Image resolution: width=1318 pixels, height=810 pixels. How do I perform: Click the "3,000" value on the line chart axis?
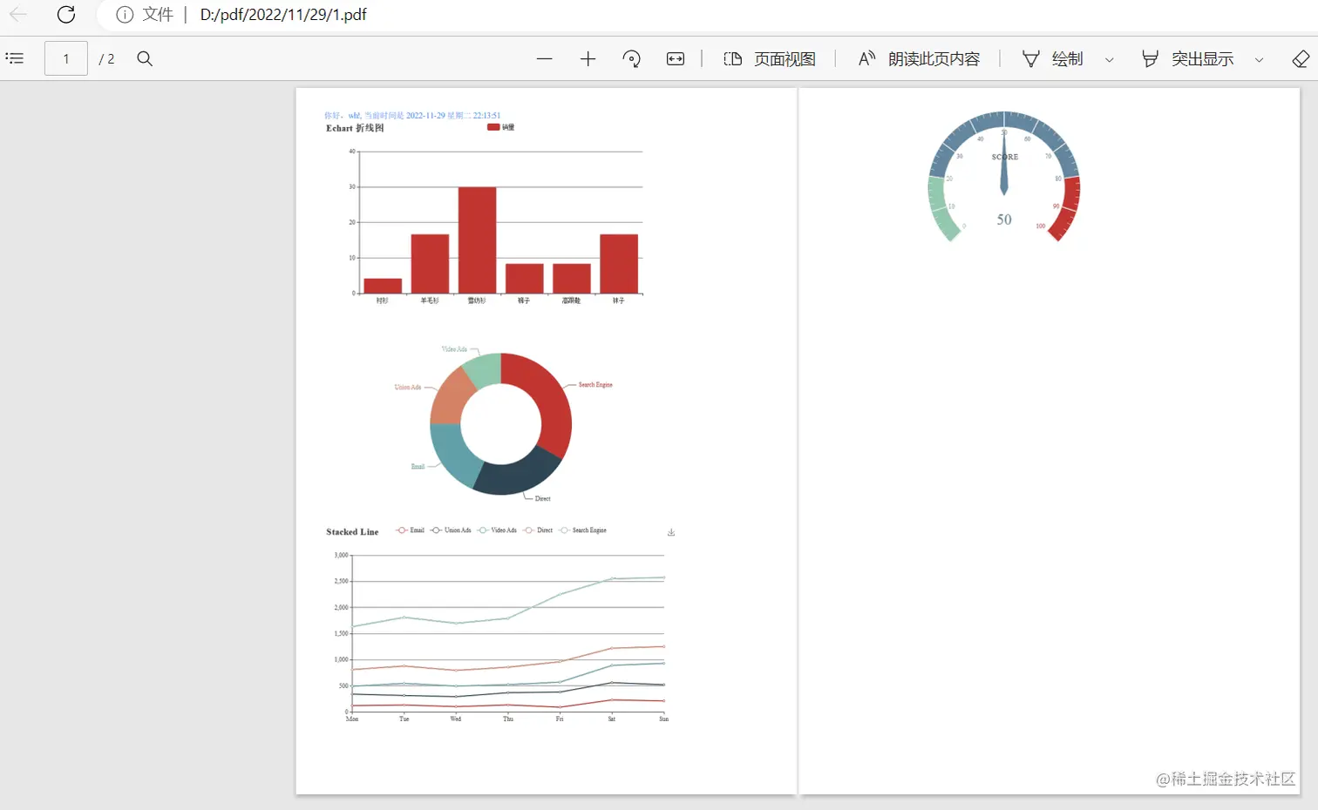pyautogui.click(x=341, y=556)
